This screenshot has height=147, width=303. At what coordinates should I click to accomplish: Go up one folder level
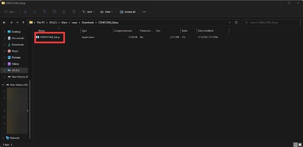point(23,22)
